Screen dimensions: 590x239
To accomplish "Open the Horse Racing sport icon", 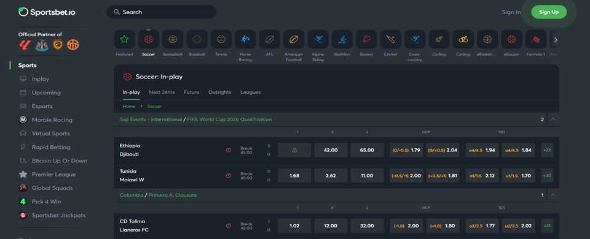I will click(245, 39).
